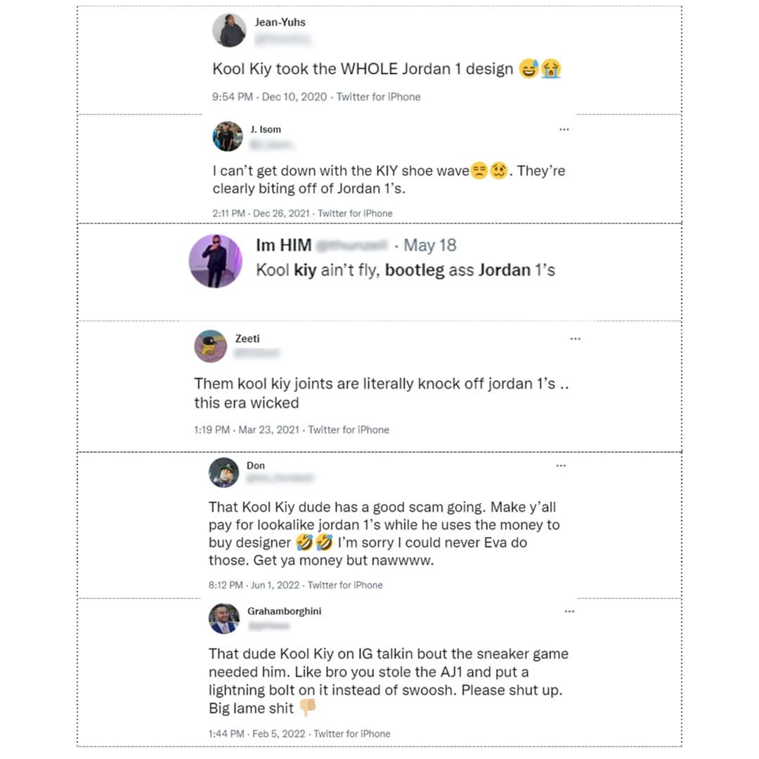
Task: Click Don's profile avatar
Action: click(224, 472)
